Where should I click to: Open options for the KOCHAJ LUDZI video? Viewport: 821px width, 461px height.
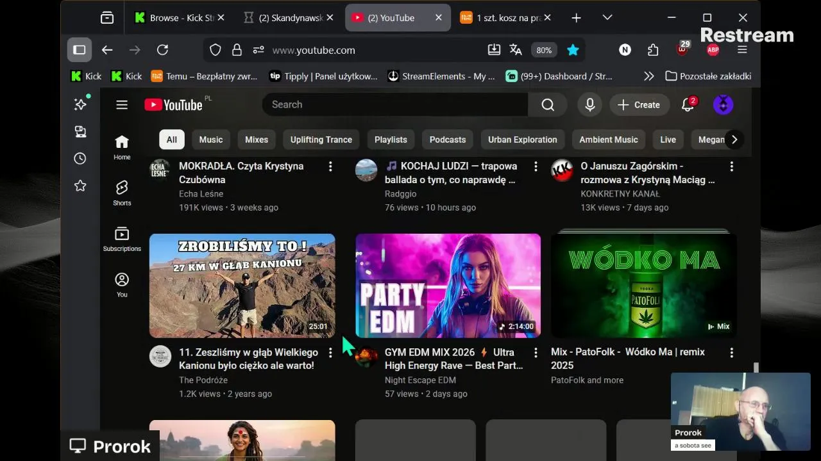tap(536, 166)
